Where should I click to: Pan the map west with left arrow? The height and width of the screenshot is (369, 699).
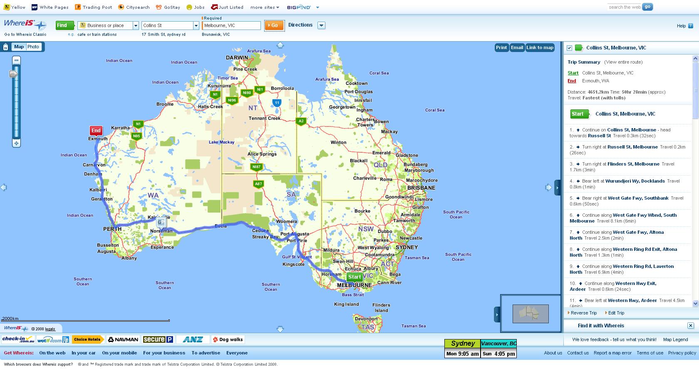(x=4, y=188)
